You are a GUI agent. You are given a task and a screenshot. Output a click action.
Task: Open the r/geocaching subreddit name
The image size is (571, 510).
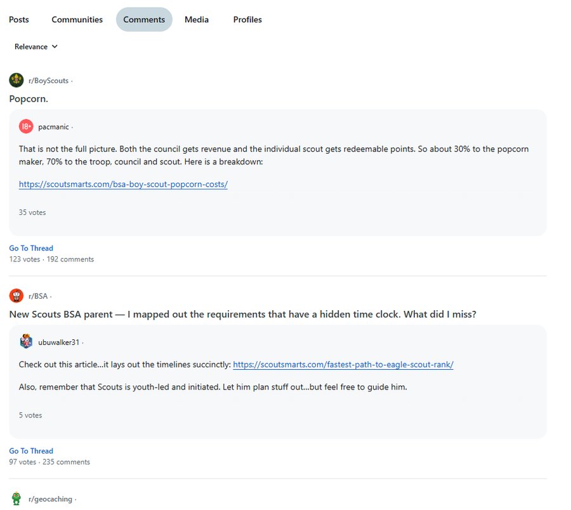[x=50, y=499]
